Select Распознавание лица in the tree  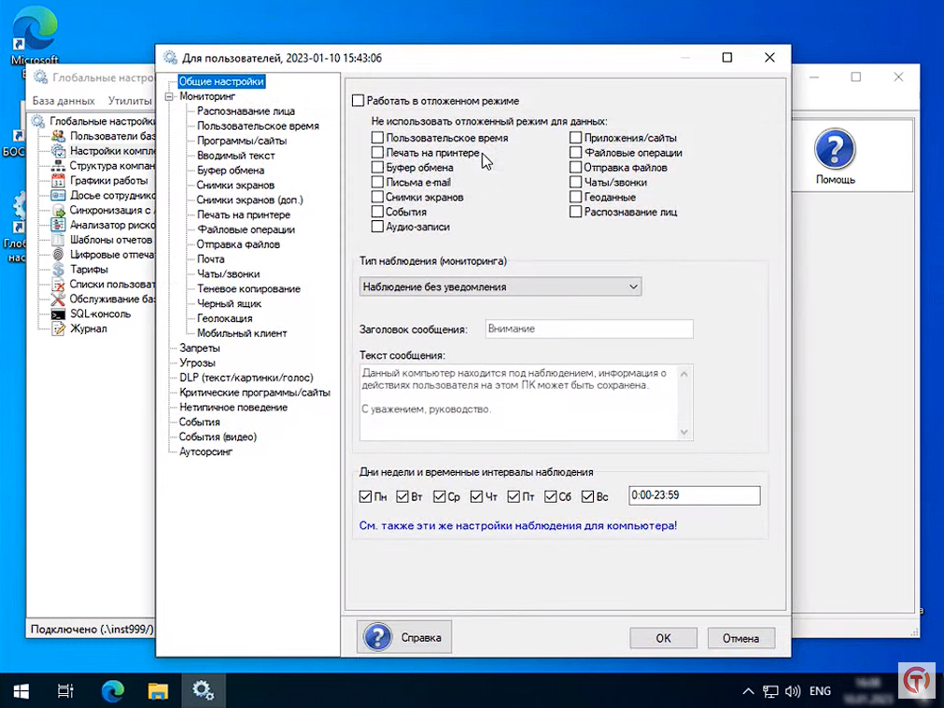pos(247,111)
